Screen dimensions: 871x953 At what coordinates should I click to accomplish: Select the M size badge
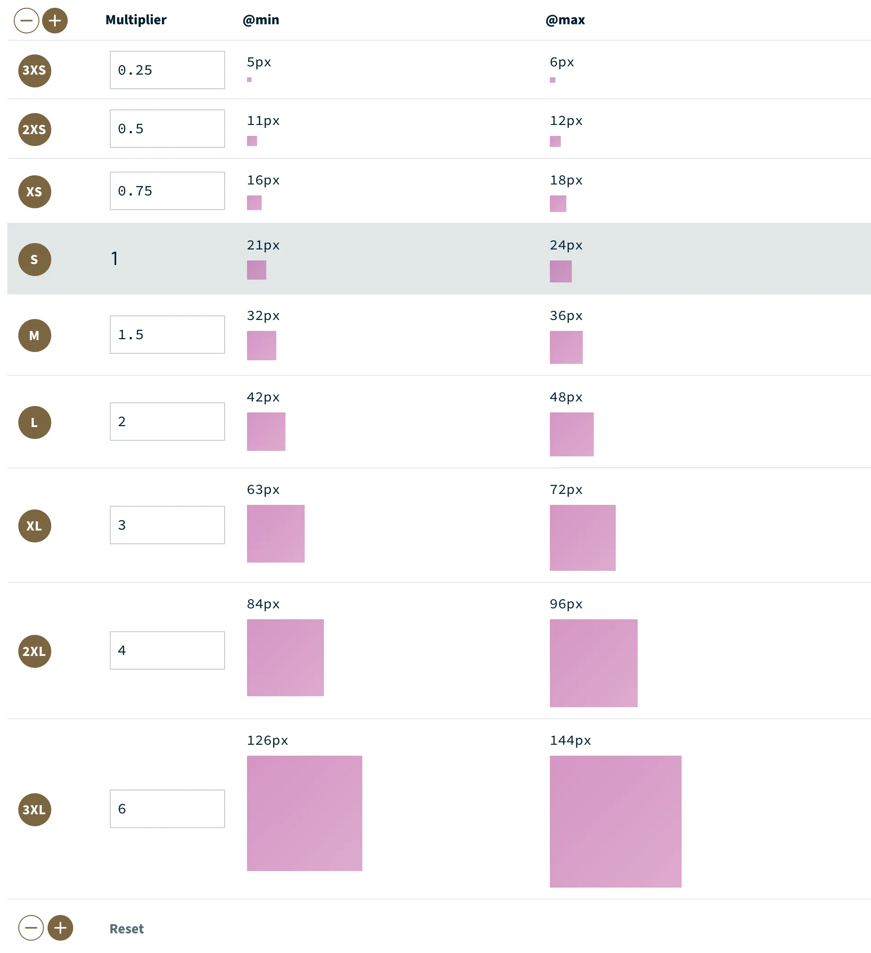coord(34,336)
